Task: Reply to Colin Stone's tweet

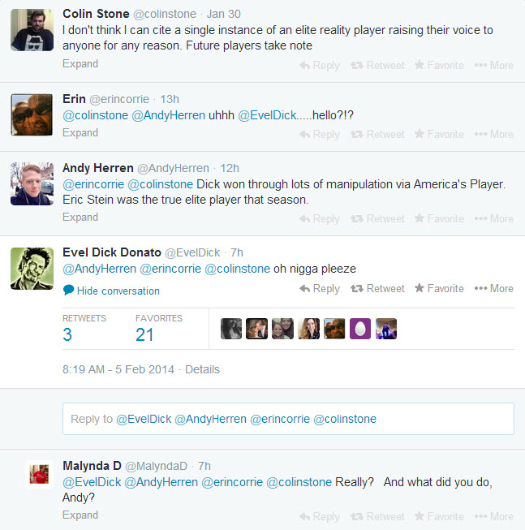Action: 320,65
